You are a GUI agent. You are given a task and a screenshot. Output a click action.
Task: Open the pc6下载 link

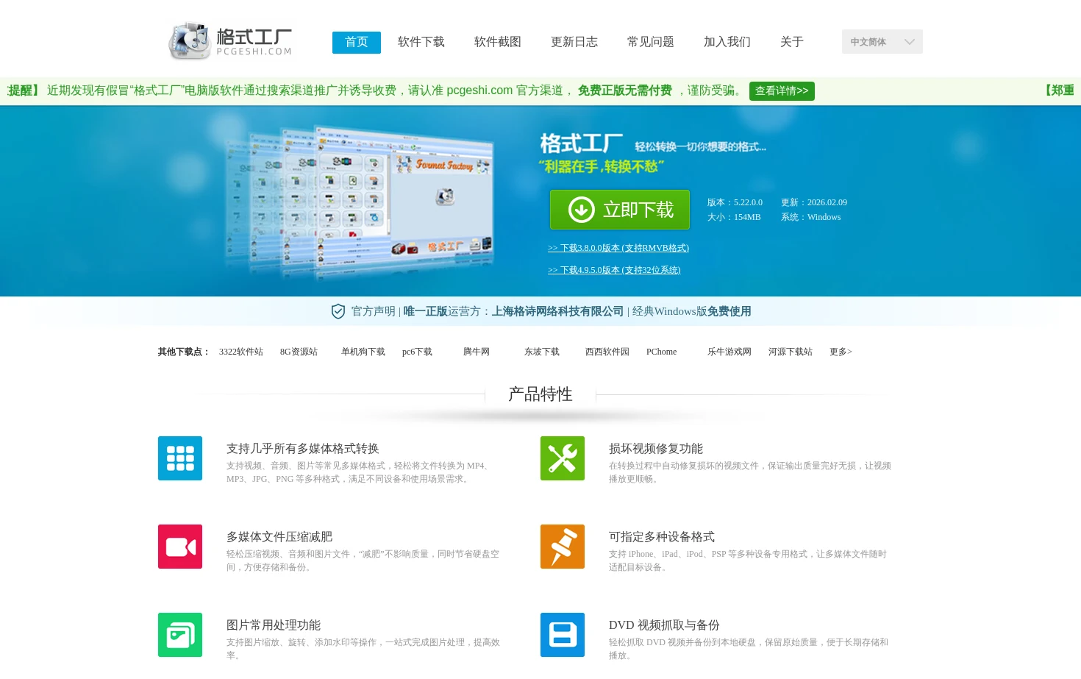point(417,352)
